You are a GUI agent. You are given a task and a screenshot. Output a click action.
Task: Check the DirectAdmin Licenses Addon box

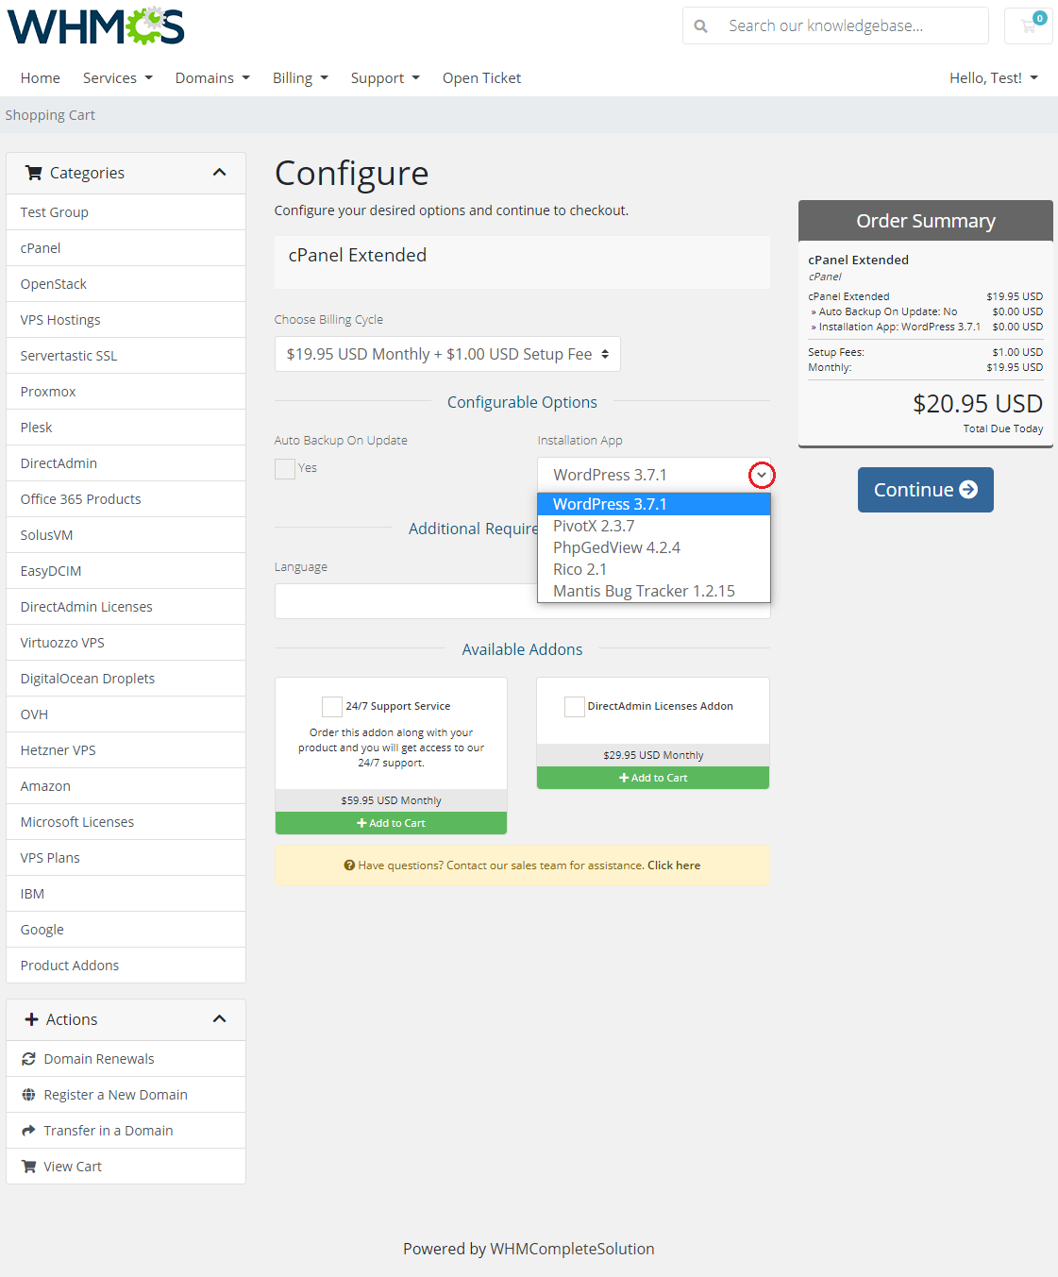click(x=574, y=707)
